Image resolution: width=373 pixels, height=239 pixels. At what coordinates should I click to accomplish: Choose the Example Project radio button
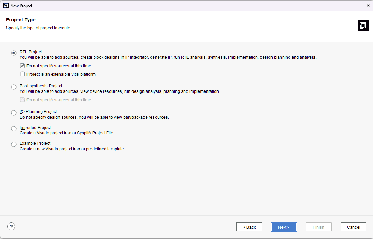click(x=14, y=144)
